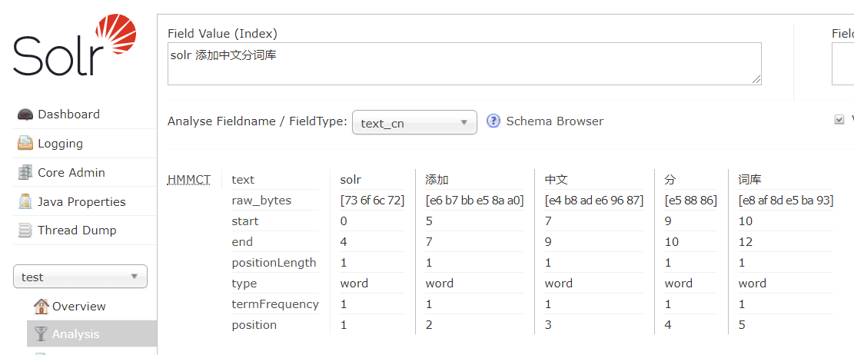Open the text_cn field type dropdown
The width and height of the screenshot is (854, 355).
click(414, 122)
